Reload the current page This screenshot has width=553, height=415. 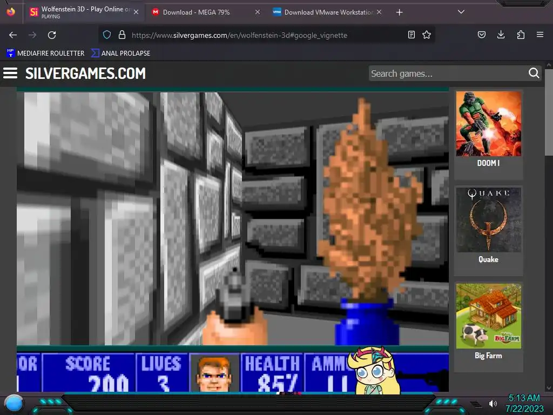point(52,35)
